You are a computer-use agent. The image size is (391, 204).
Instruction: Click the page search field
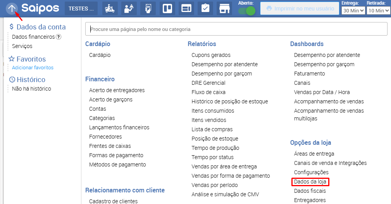pos(236,29)
